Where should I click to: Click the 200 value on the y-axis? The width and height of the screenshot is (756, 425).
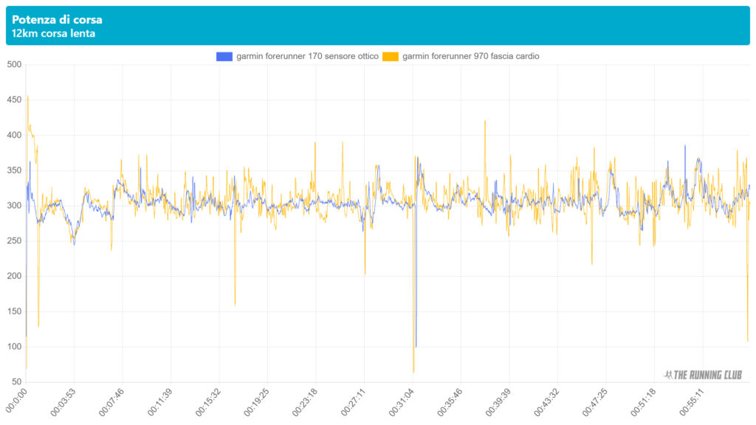[x=14, y=276]
